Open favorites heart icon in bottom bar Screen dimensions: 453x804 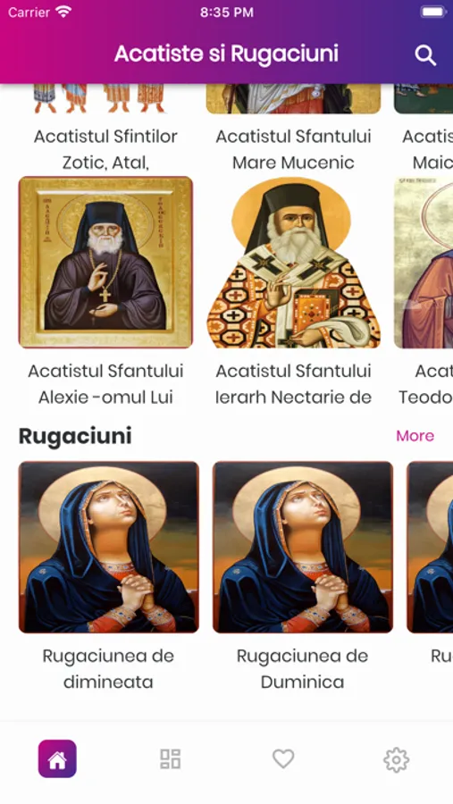pyautogui.click(x=283, y=758)
